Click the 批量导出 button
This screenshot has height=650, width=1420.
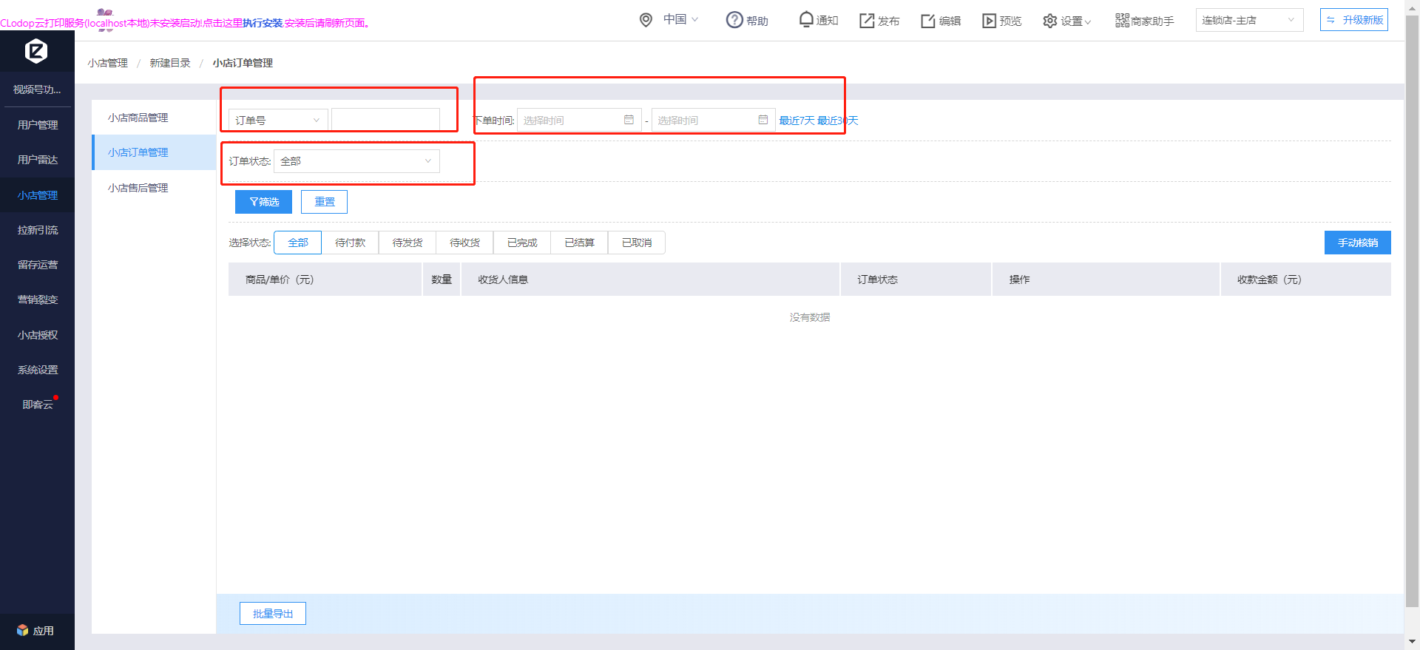click(x=273, y=614)
